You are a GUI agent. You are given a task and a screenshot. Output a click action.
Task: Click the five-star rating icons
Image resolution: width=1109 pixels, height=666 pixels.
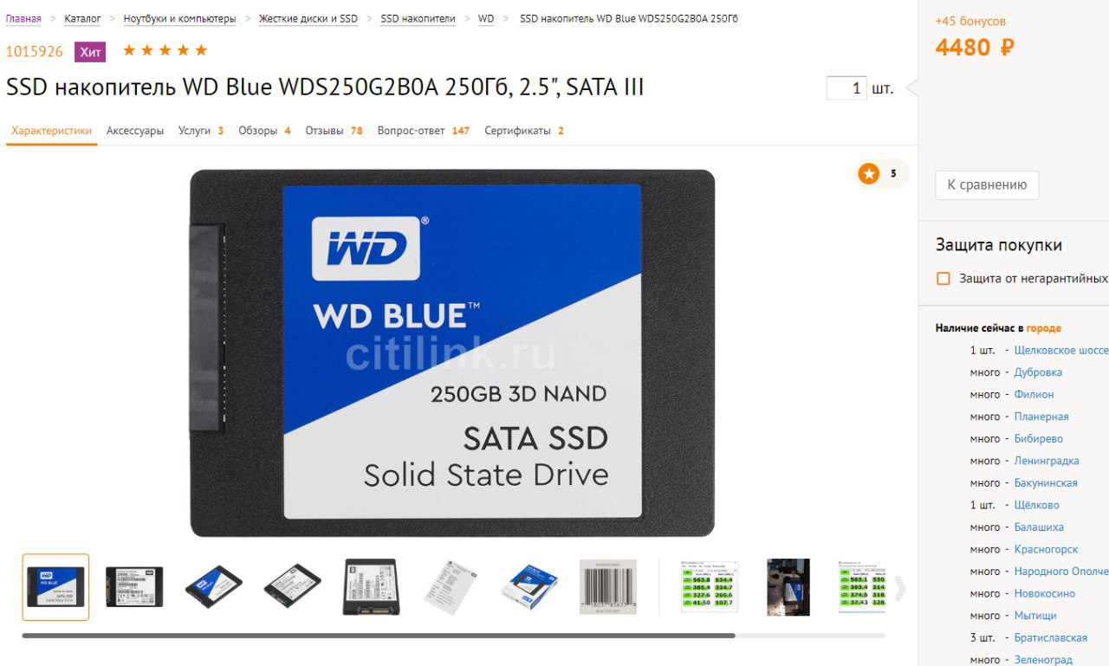click(165, 50)
